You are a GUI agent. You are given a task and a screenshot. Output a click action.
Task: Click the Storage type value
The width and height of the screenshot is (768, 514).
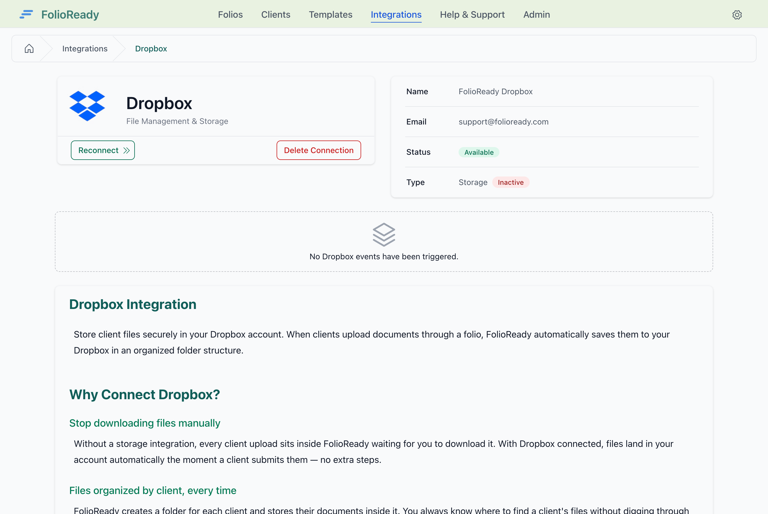[473, 182]
